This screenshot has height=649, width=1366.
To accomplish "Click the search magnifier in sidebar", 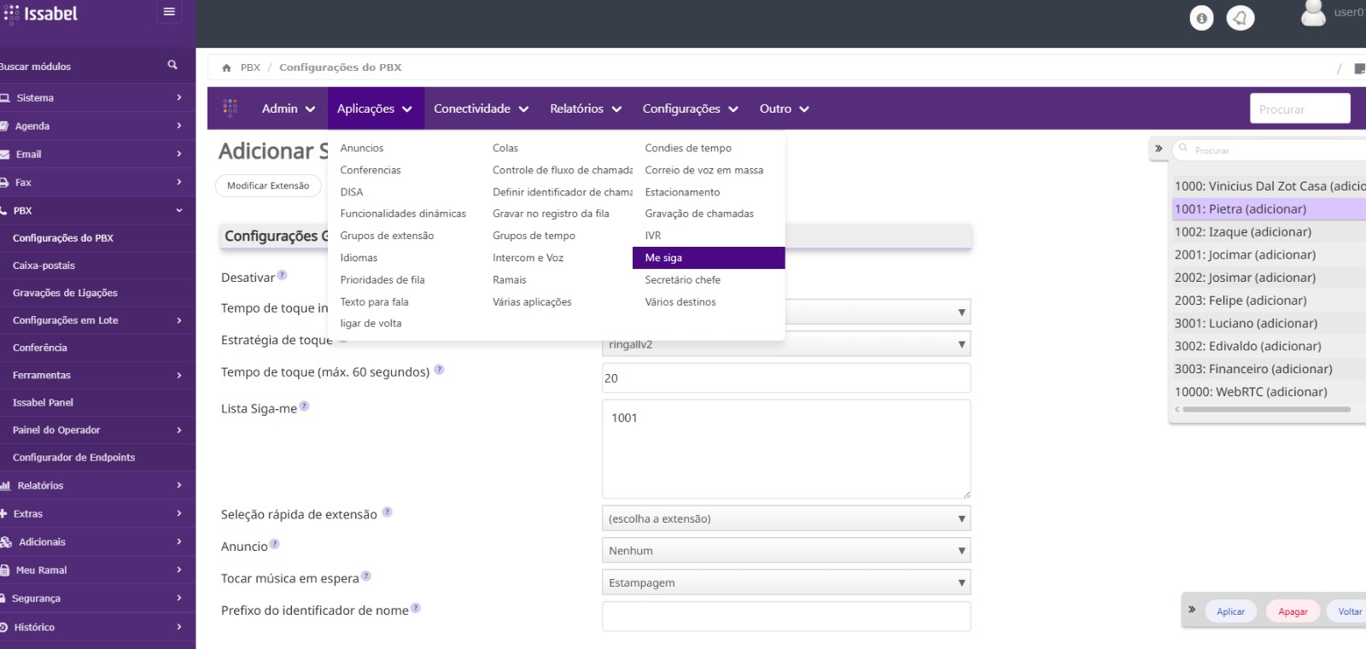I will (x=172, y=65).
